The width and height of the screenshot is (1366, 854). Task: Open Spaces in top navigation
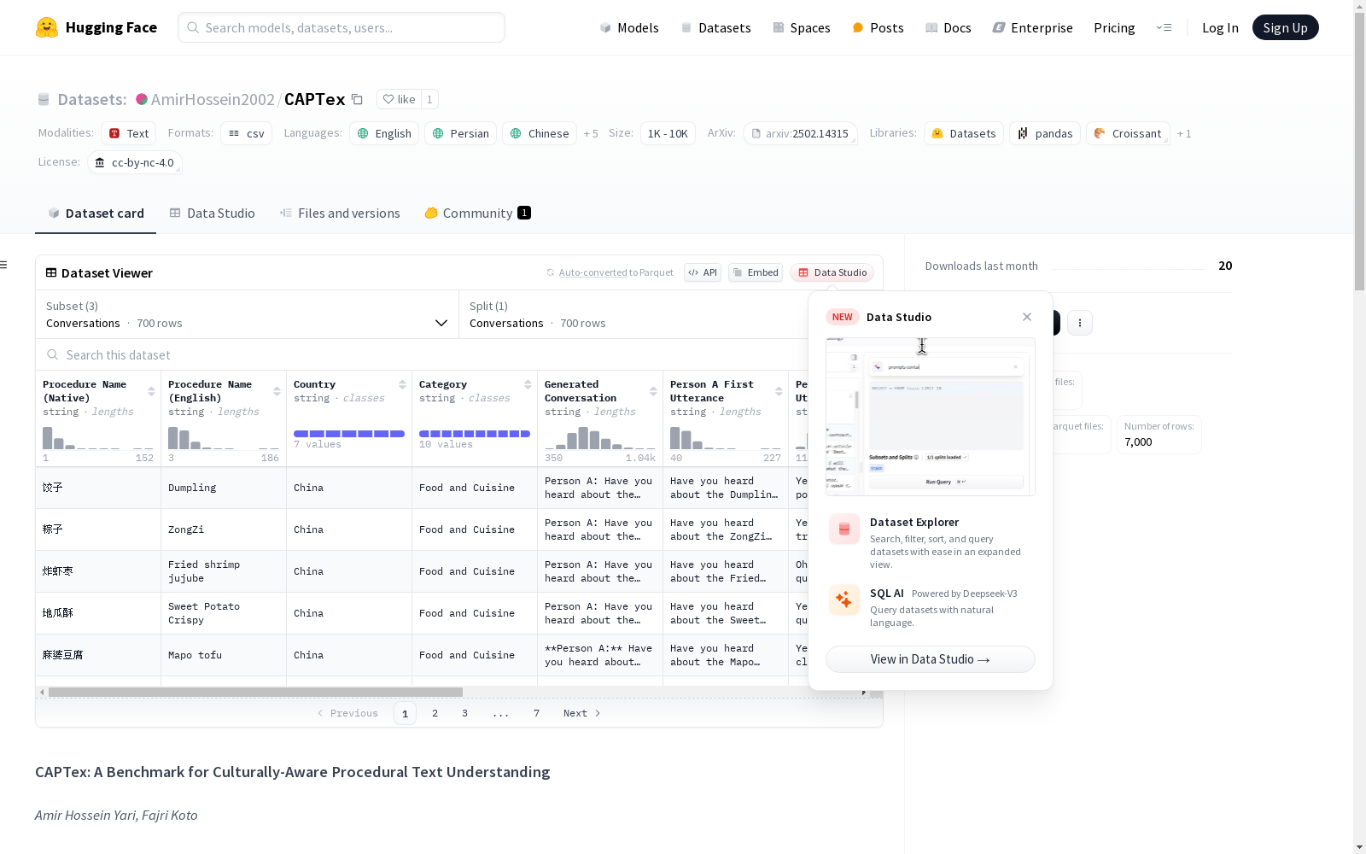click(802, 27)
